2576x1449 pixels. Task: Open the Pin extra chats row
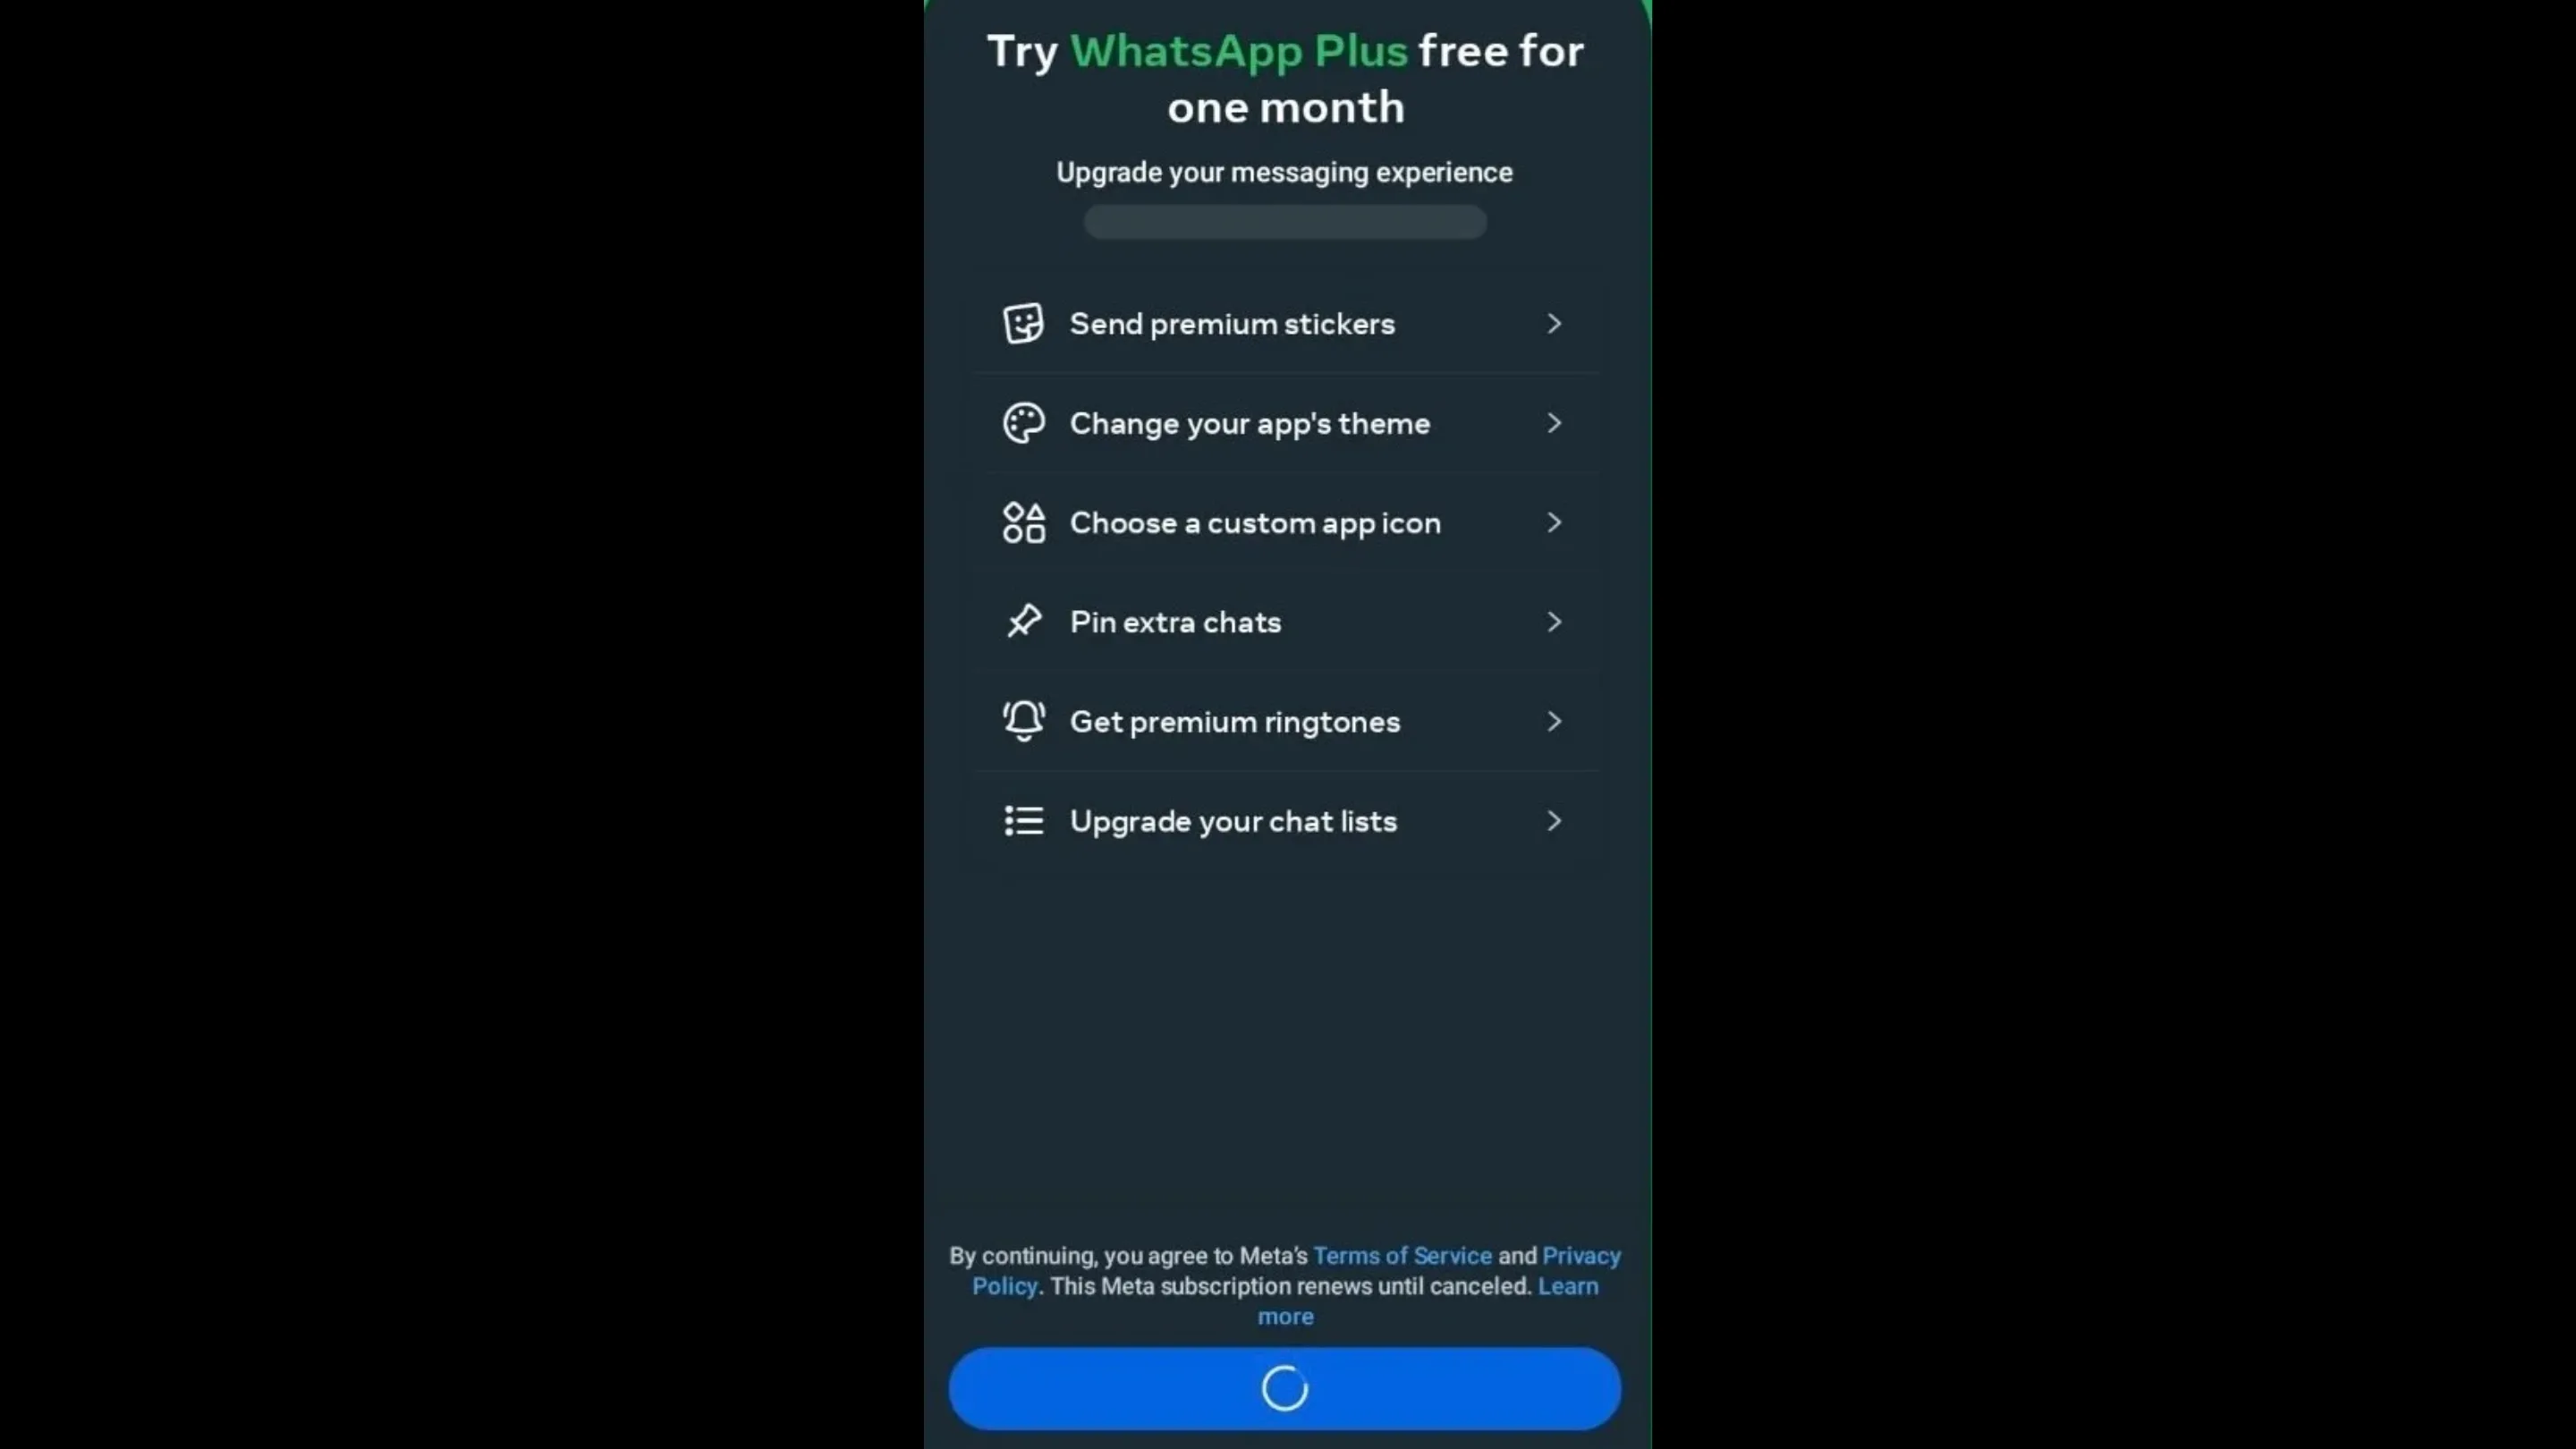click(1286, 622)
